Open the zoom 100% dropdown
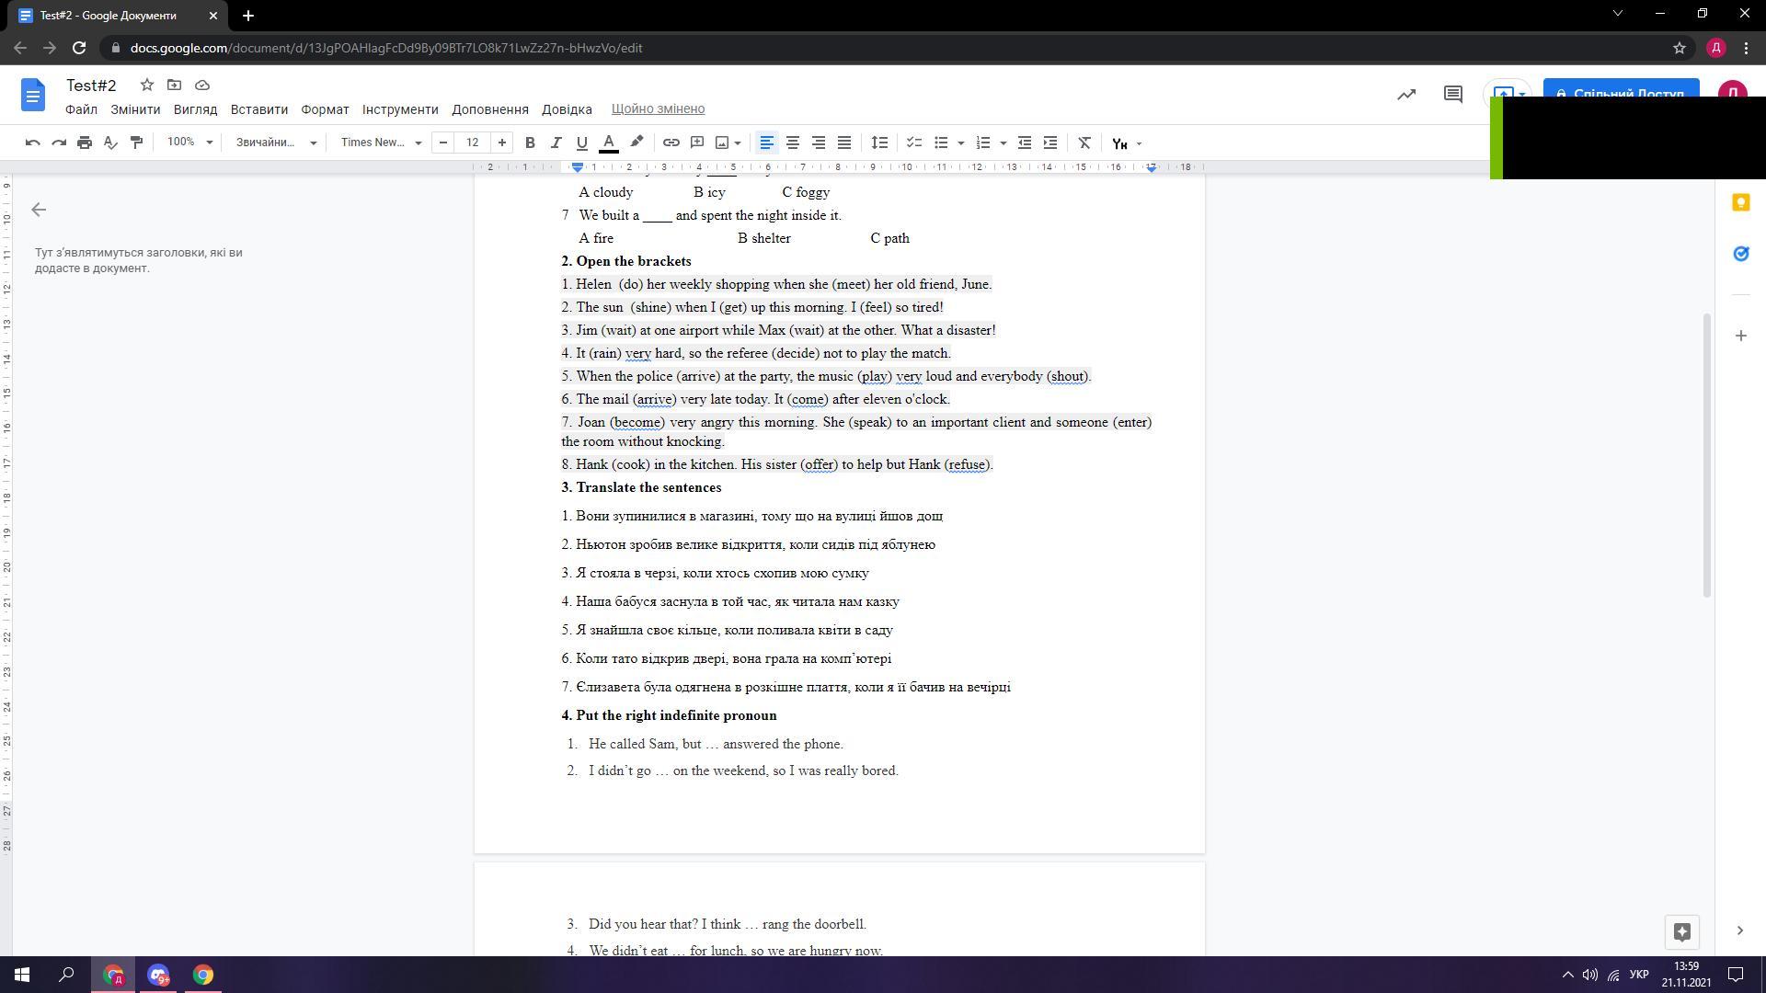Image resolution: width=1766 pixels, height=993 pixels. point(189,143)
